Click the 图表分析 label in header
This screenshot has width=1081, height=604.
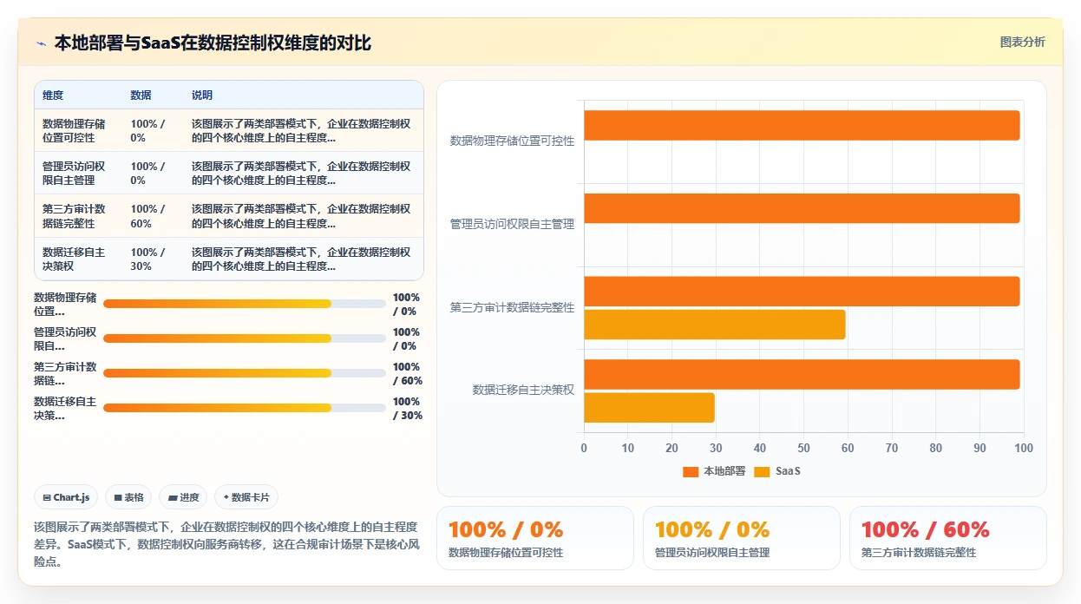(x=1022, y=42)
